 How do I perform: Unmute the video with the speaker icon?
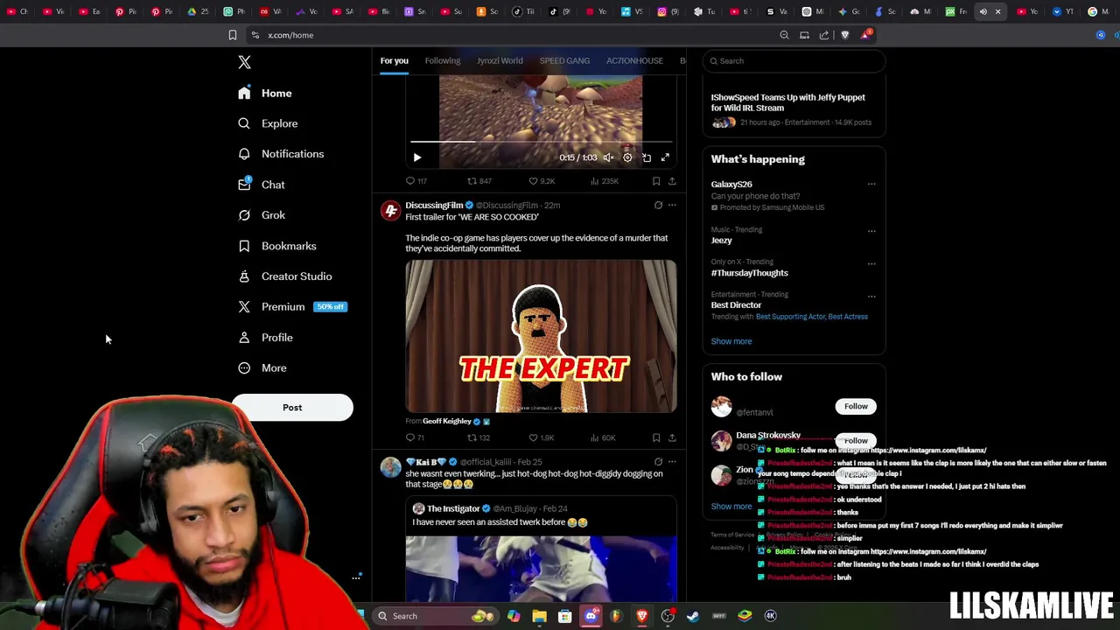[608, 157]
